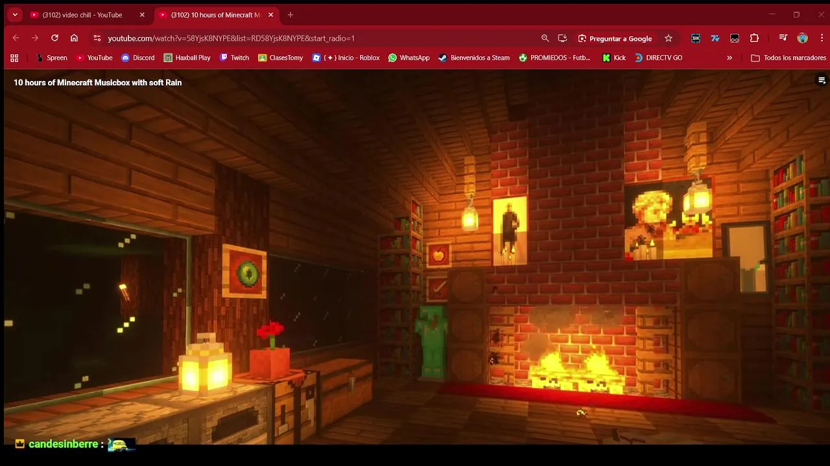Image resolution: width=830 pixels, height=466 pixels.
Task: Click the emote after 'candesinberre :'
Action: [x=121, y=444]
